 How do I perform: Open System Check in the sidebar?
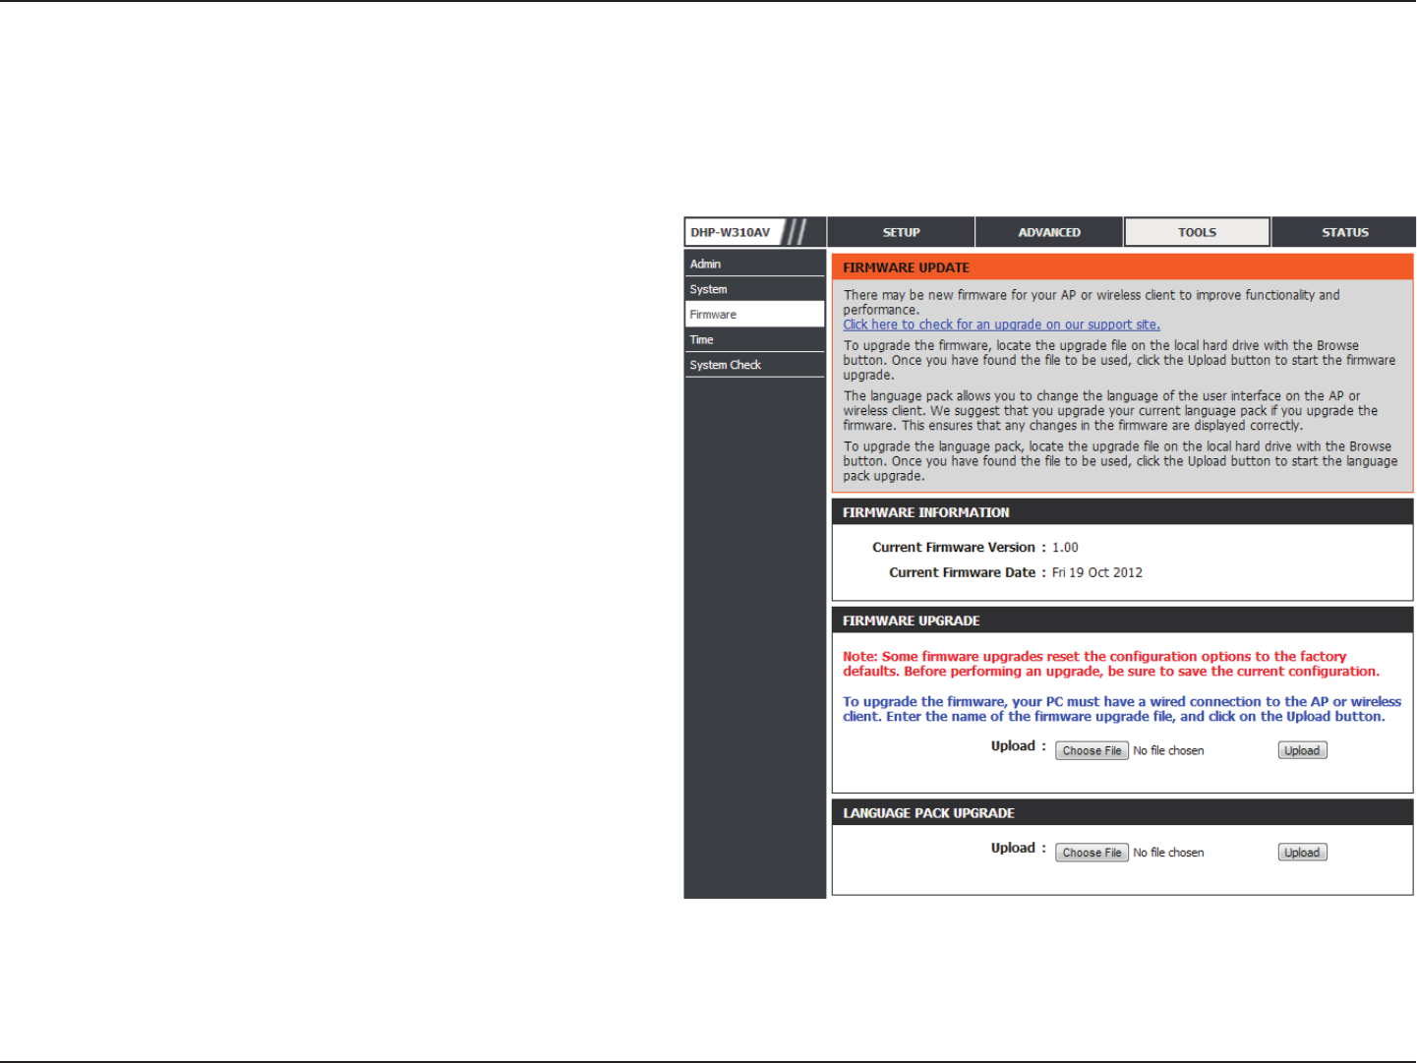pos(754,365)
